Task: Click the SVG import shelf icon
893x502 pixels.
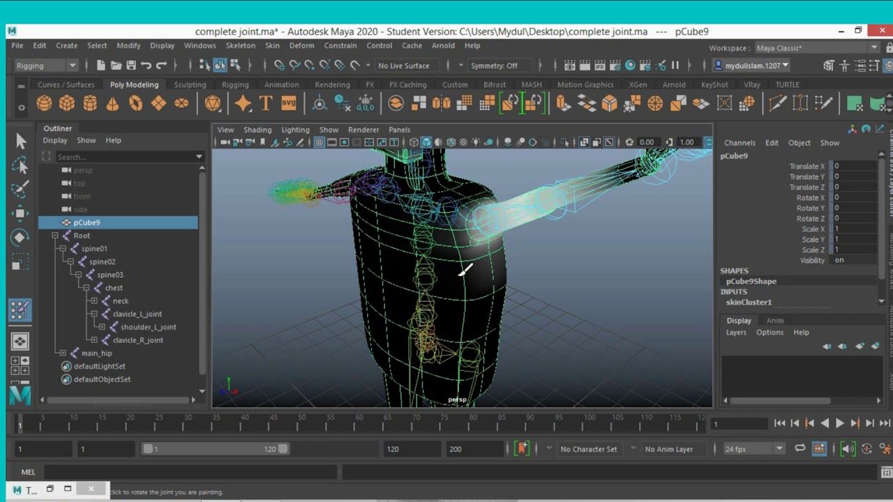Action: 288,104
